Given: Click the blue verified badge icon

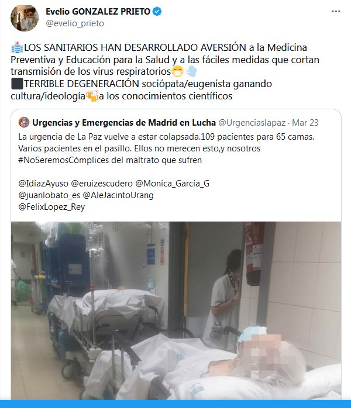Looking at the screenshot, I should tap(157, 12).
